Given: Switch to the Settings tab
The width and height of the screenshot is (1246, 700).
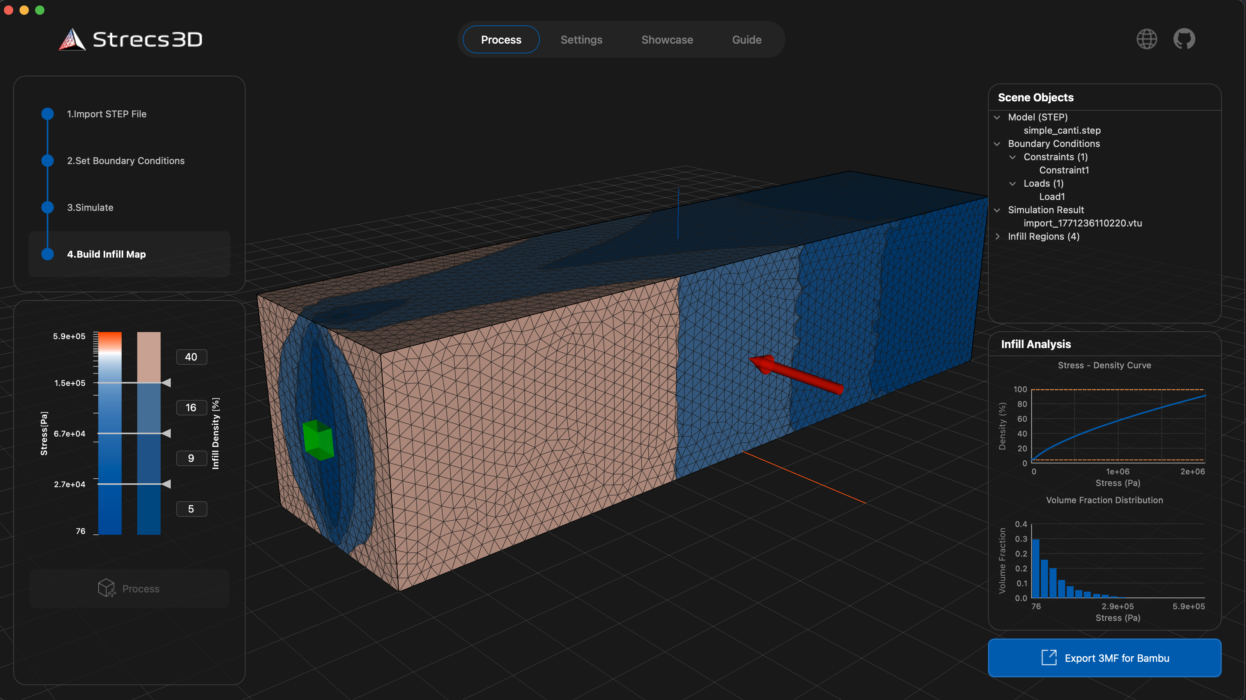Looking at the screenshot, I should (581, 39).
